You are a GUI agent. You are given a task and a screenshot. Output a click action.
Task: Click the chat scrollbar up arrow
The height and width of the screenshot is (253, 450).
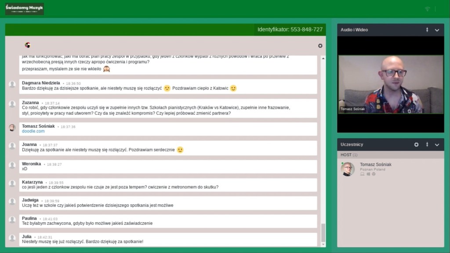pos(323,58)
